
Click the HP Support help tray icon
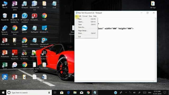[x=116, y=93]
